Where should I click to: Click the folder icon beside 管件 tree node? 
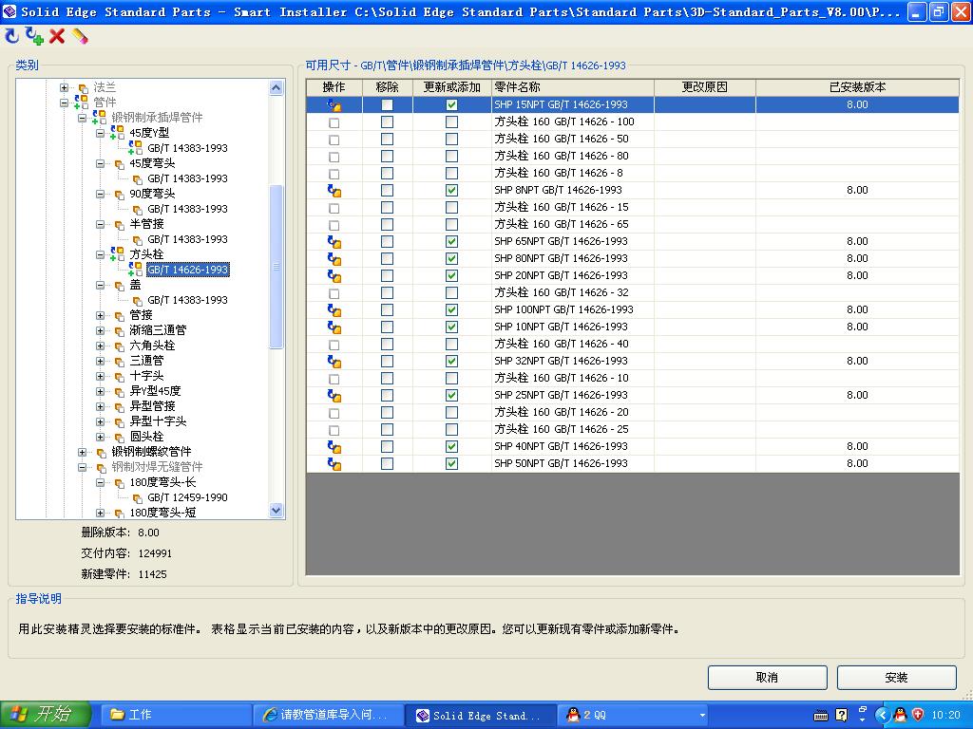pyautogui.click(x=82, y=103)
